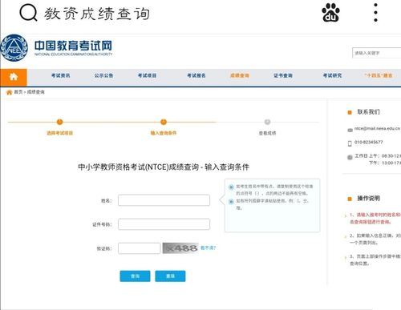Open the three-dot overflow menu
The width and height of the screenshot is (401, 310).
tap(375, 13)
